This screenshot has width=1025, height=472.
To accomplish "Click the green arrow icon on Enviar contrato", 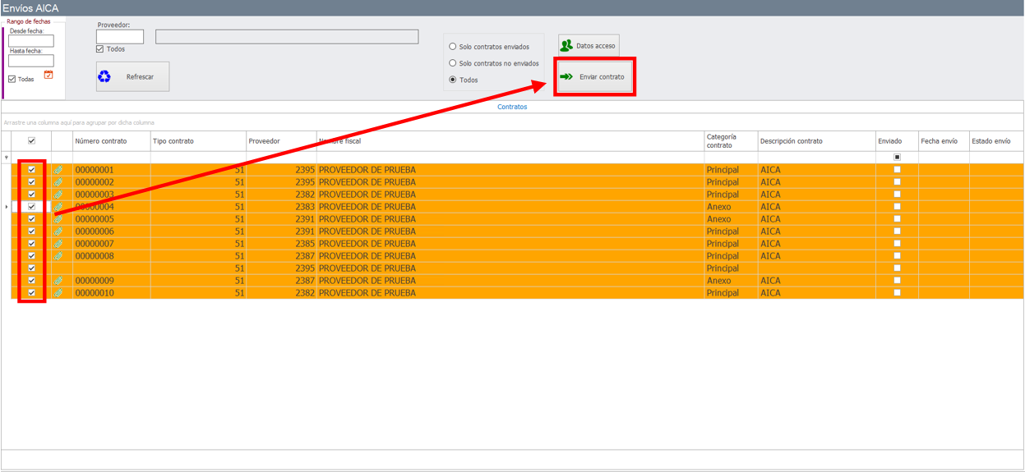I will tap(566, 77).
